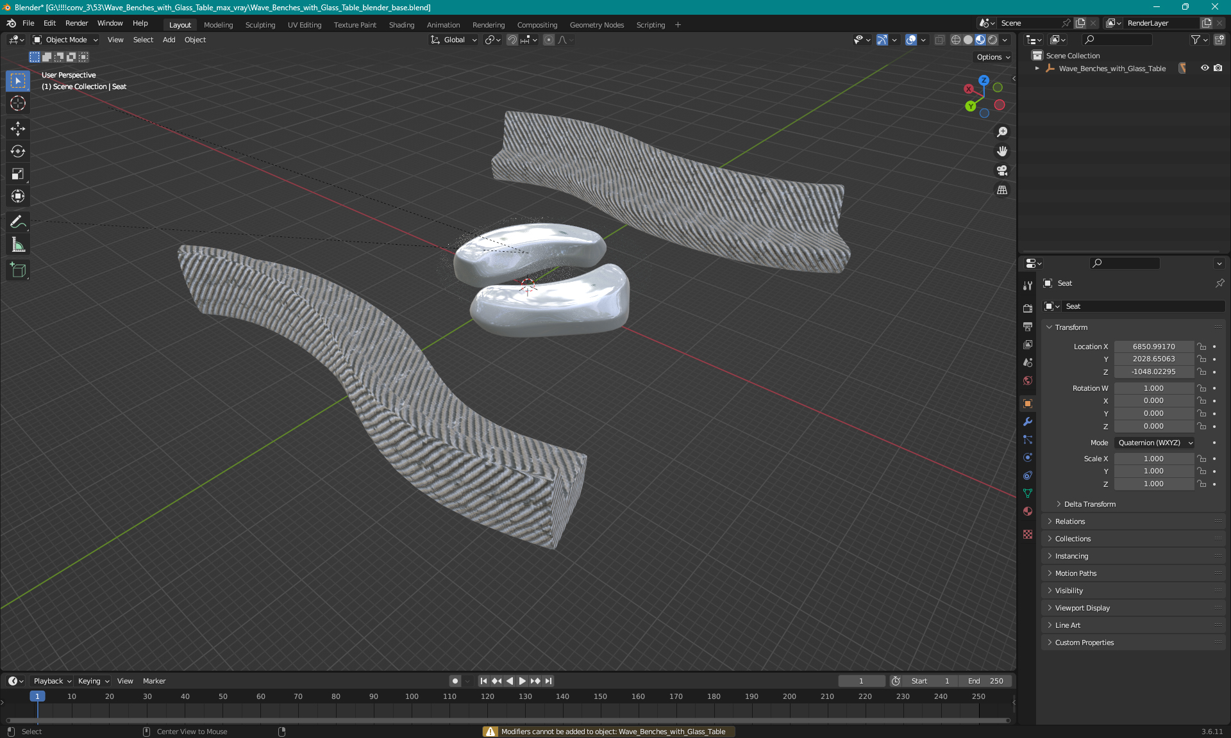Select the Add Cube tool
Screen dimensions: 1231x738
pyautogui.click(x=18, y=270)
